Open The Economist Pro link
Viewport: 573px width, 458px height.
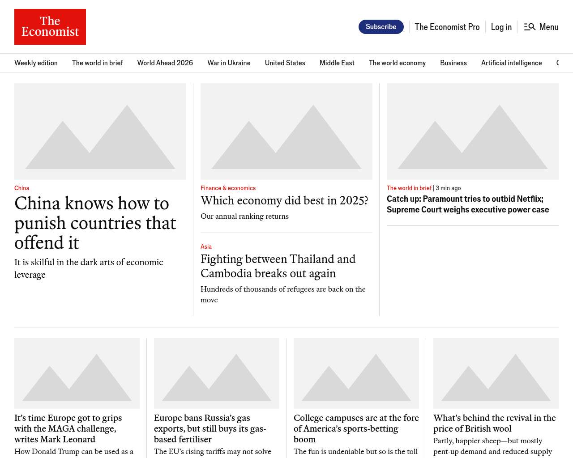click(x=447, y=27)
